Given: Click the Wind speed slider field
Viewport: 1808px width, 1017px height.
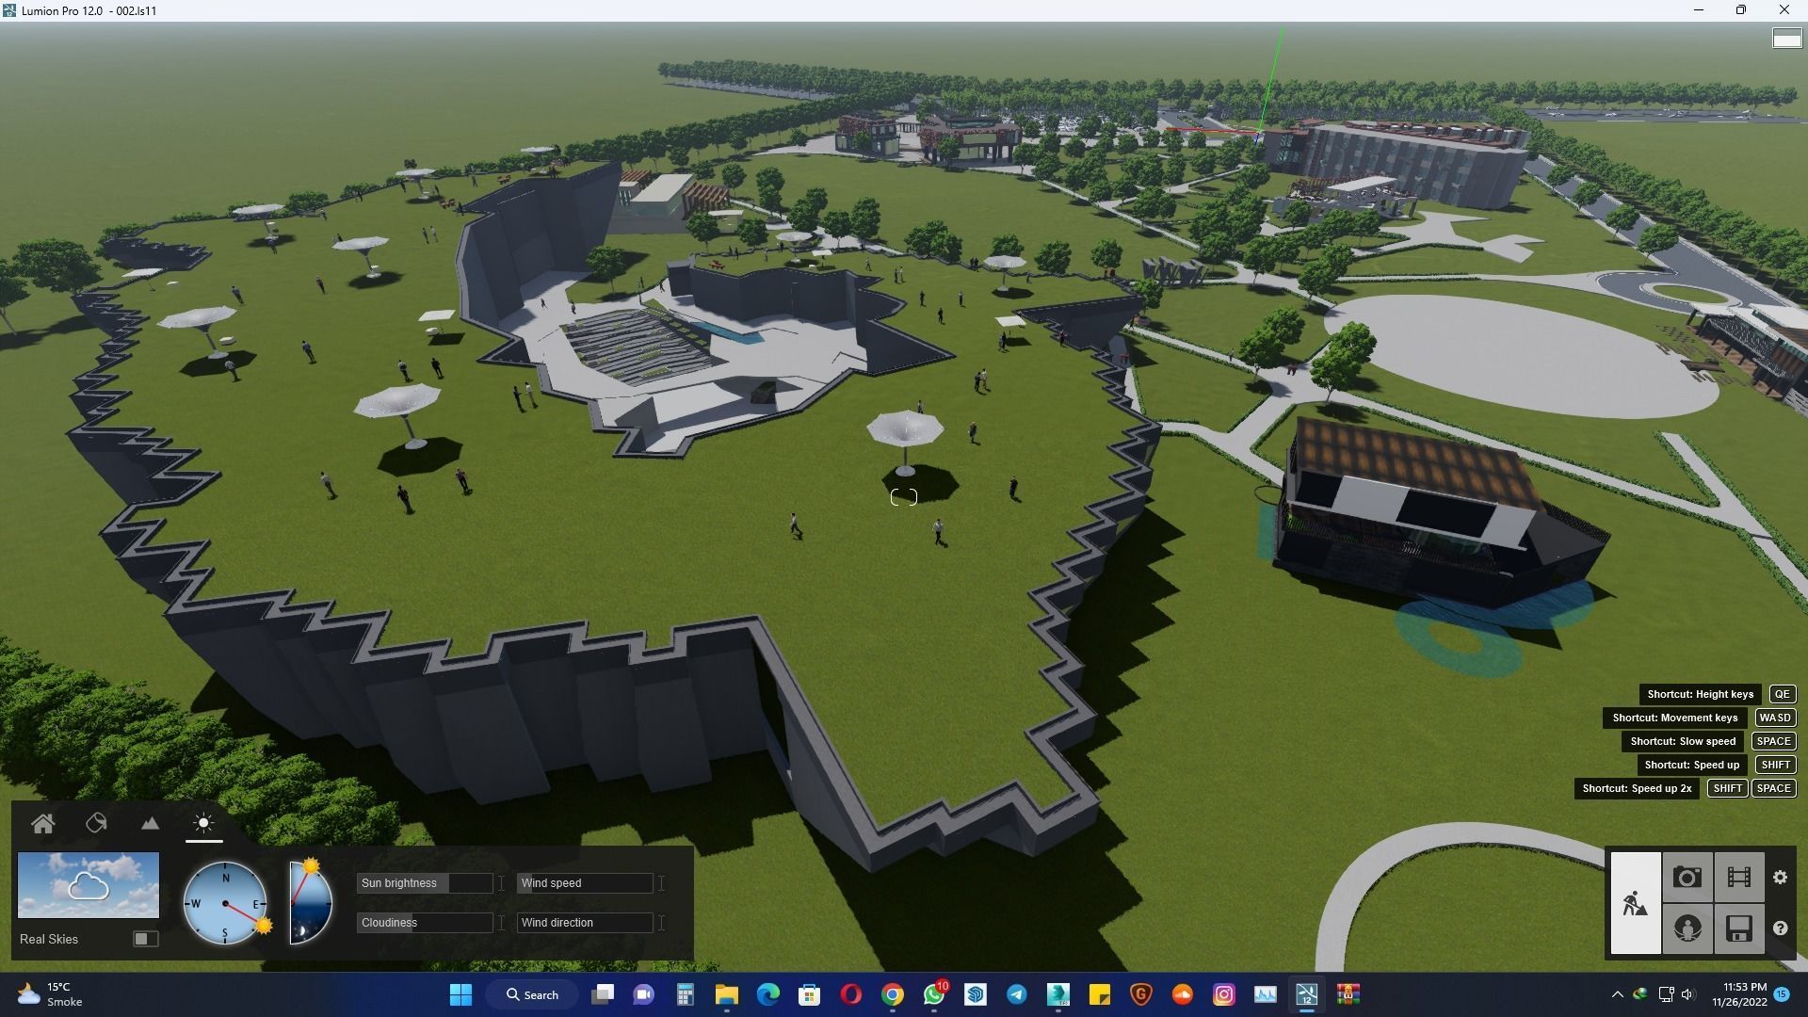Looking at the screenshot, I should (x=585, y=883).
